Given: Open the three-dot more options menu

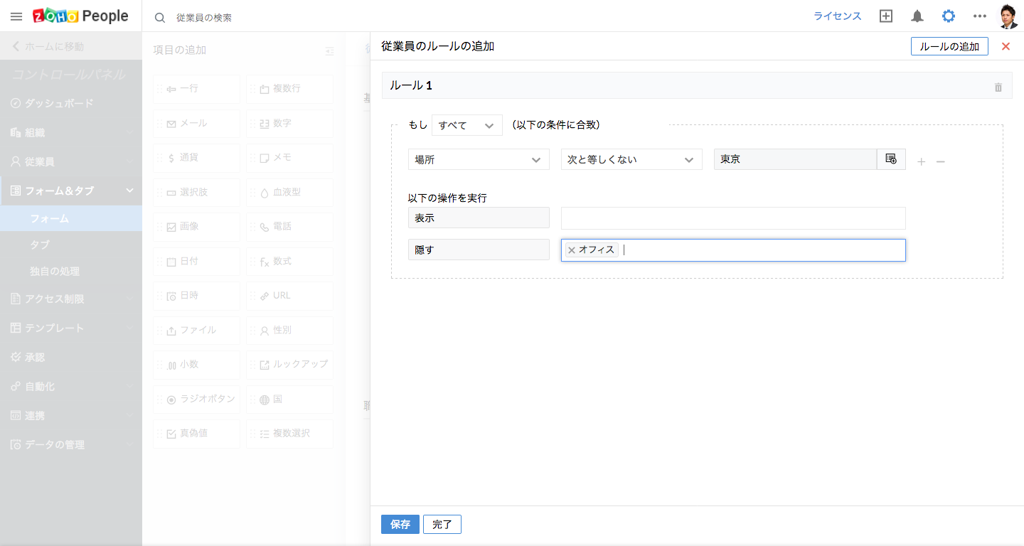Looking at the screenshot, I should [x=980, y=16].
